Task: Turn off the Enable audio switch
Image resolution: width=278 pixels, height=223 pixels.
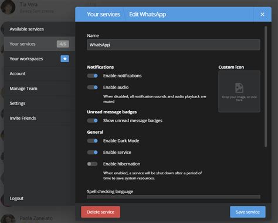Action: coord(93,87)
